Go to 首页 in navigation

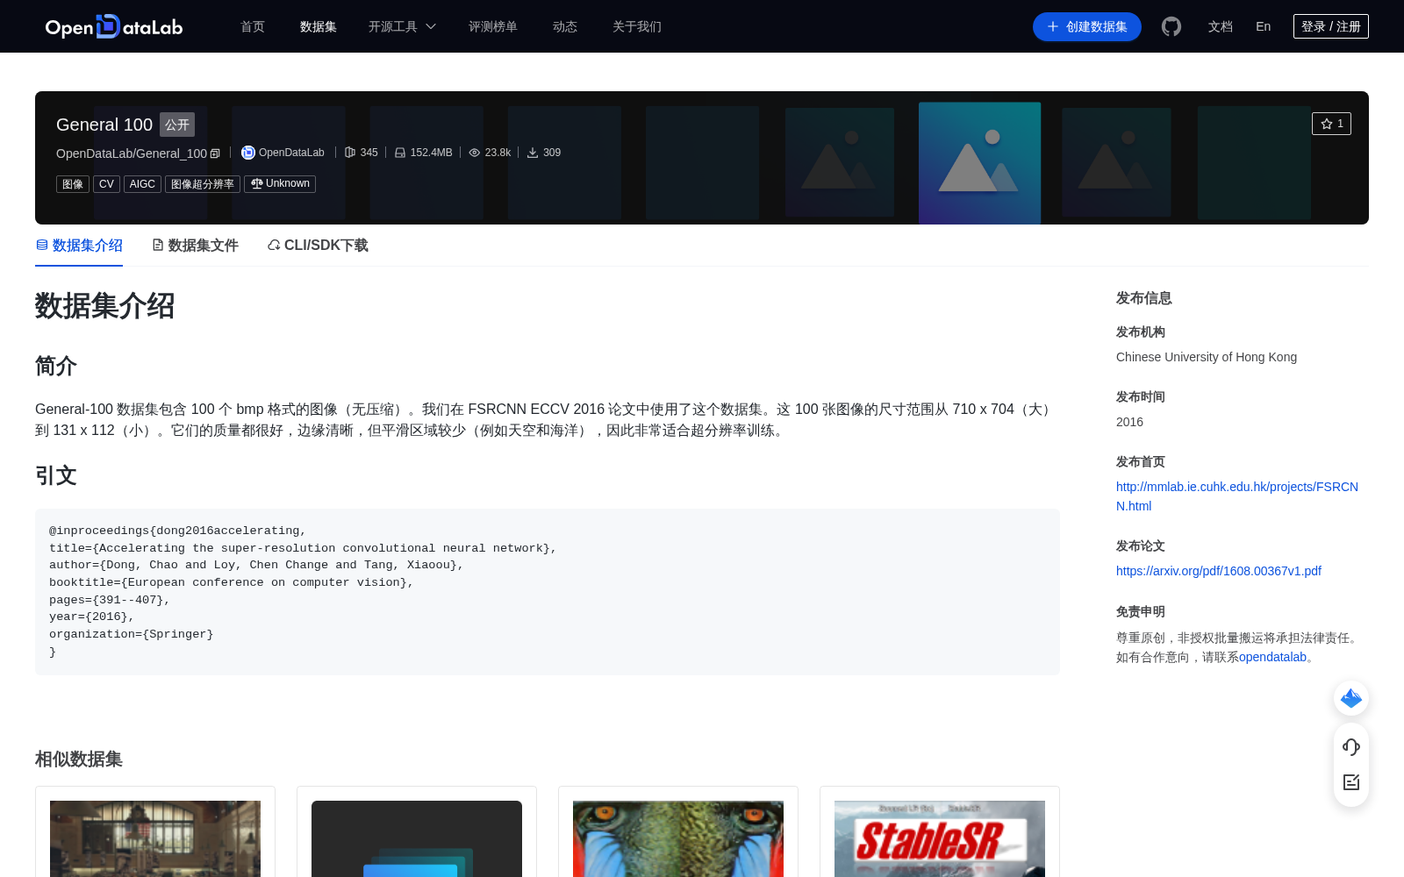[x=253, y=26]
